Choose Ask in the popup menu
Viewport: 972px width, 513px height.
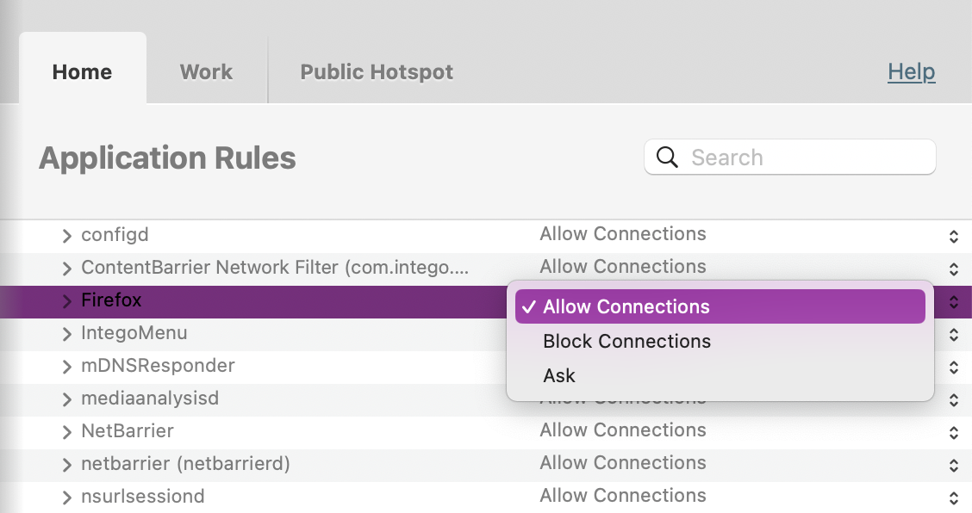tap(720, 375)
